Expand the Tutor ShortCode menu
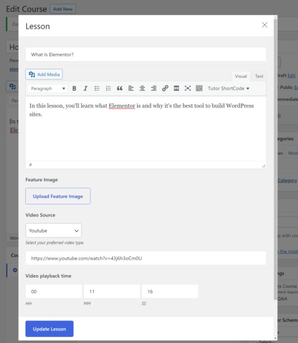 click(x=228, y=88)
